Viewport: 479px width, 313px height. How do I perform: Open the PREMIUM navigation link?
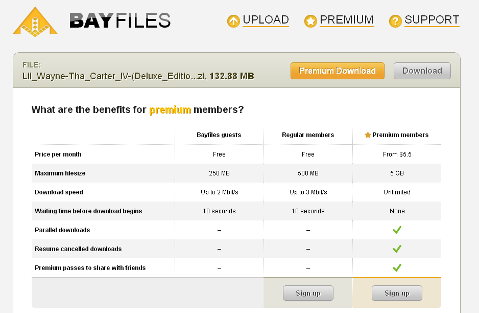346,20
